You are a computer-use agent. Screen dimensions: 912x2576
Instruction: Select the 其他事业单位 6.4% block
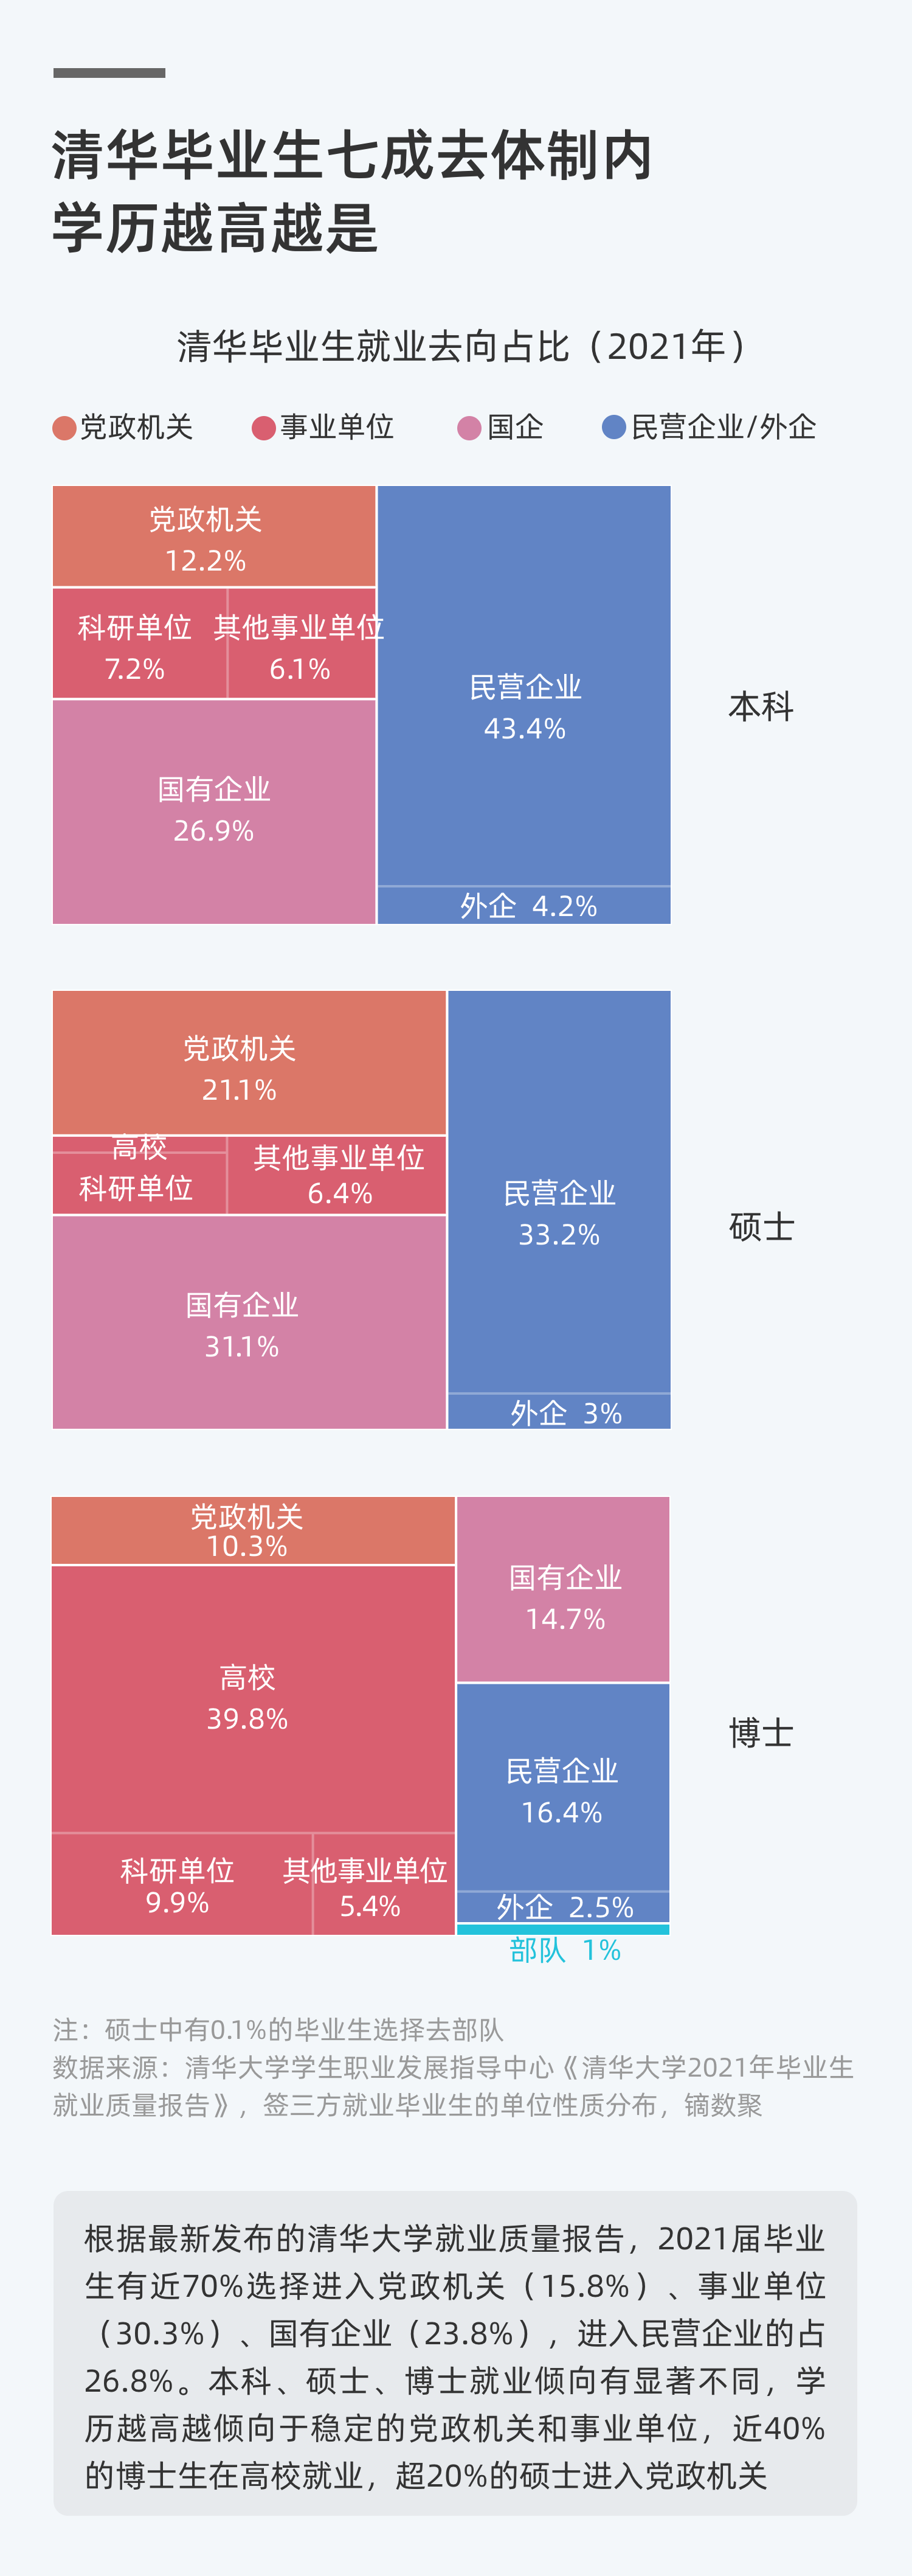[337, 1175]
